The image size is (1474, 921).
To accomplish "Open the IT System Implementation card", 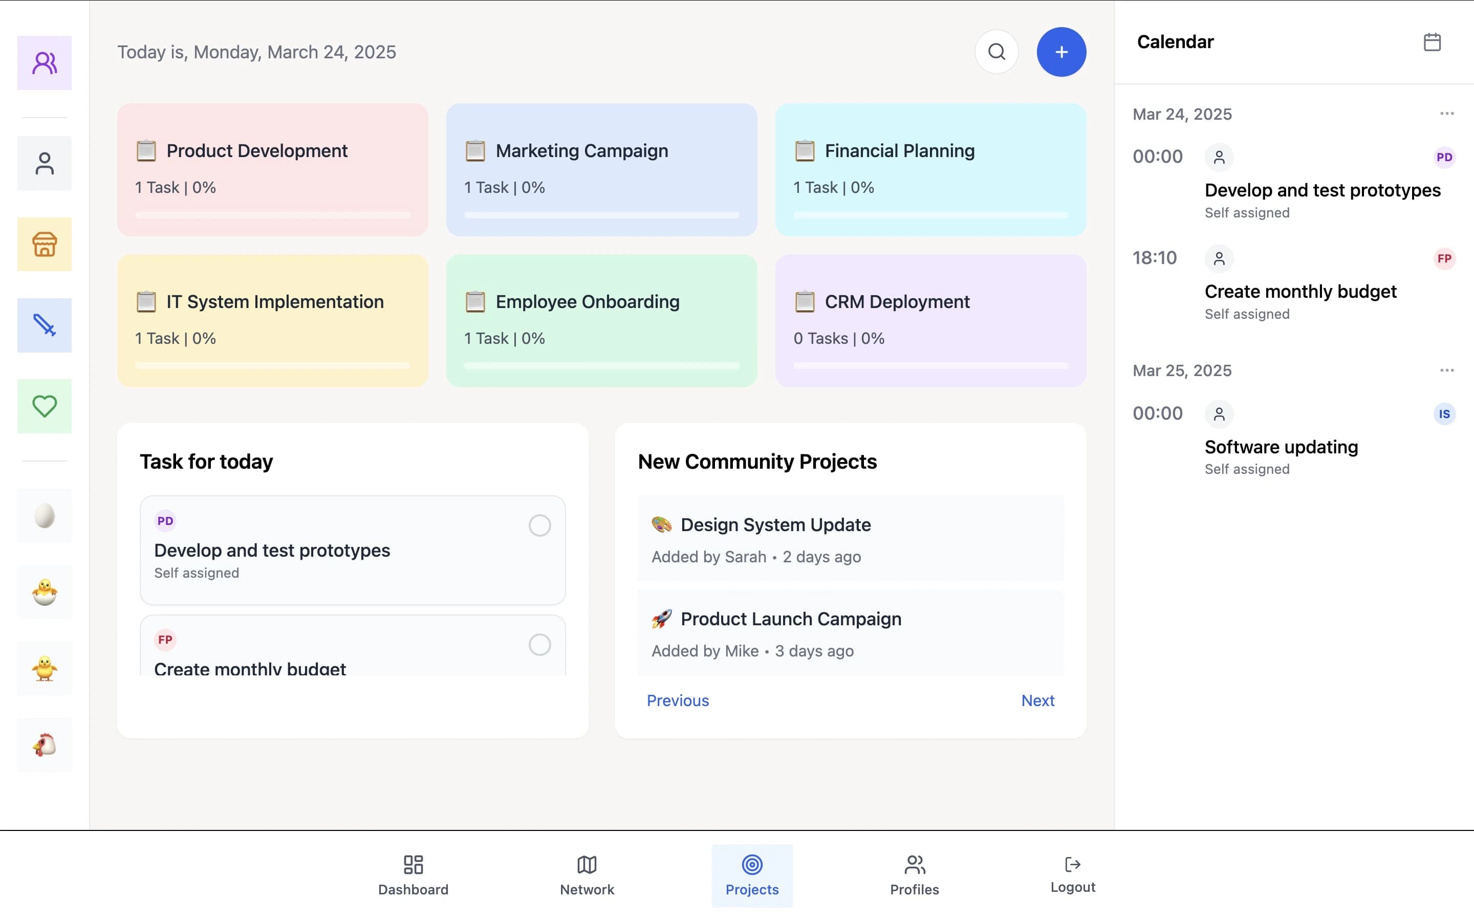I will point(272,320).
